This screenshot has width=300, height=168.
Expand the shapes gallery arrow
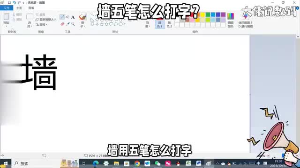point(125,24)
